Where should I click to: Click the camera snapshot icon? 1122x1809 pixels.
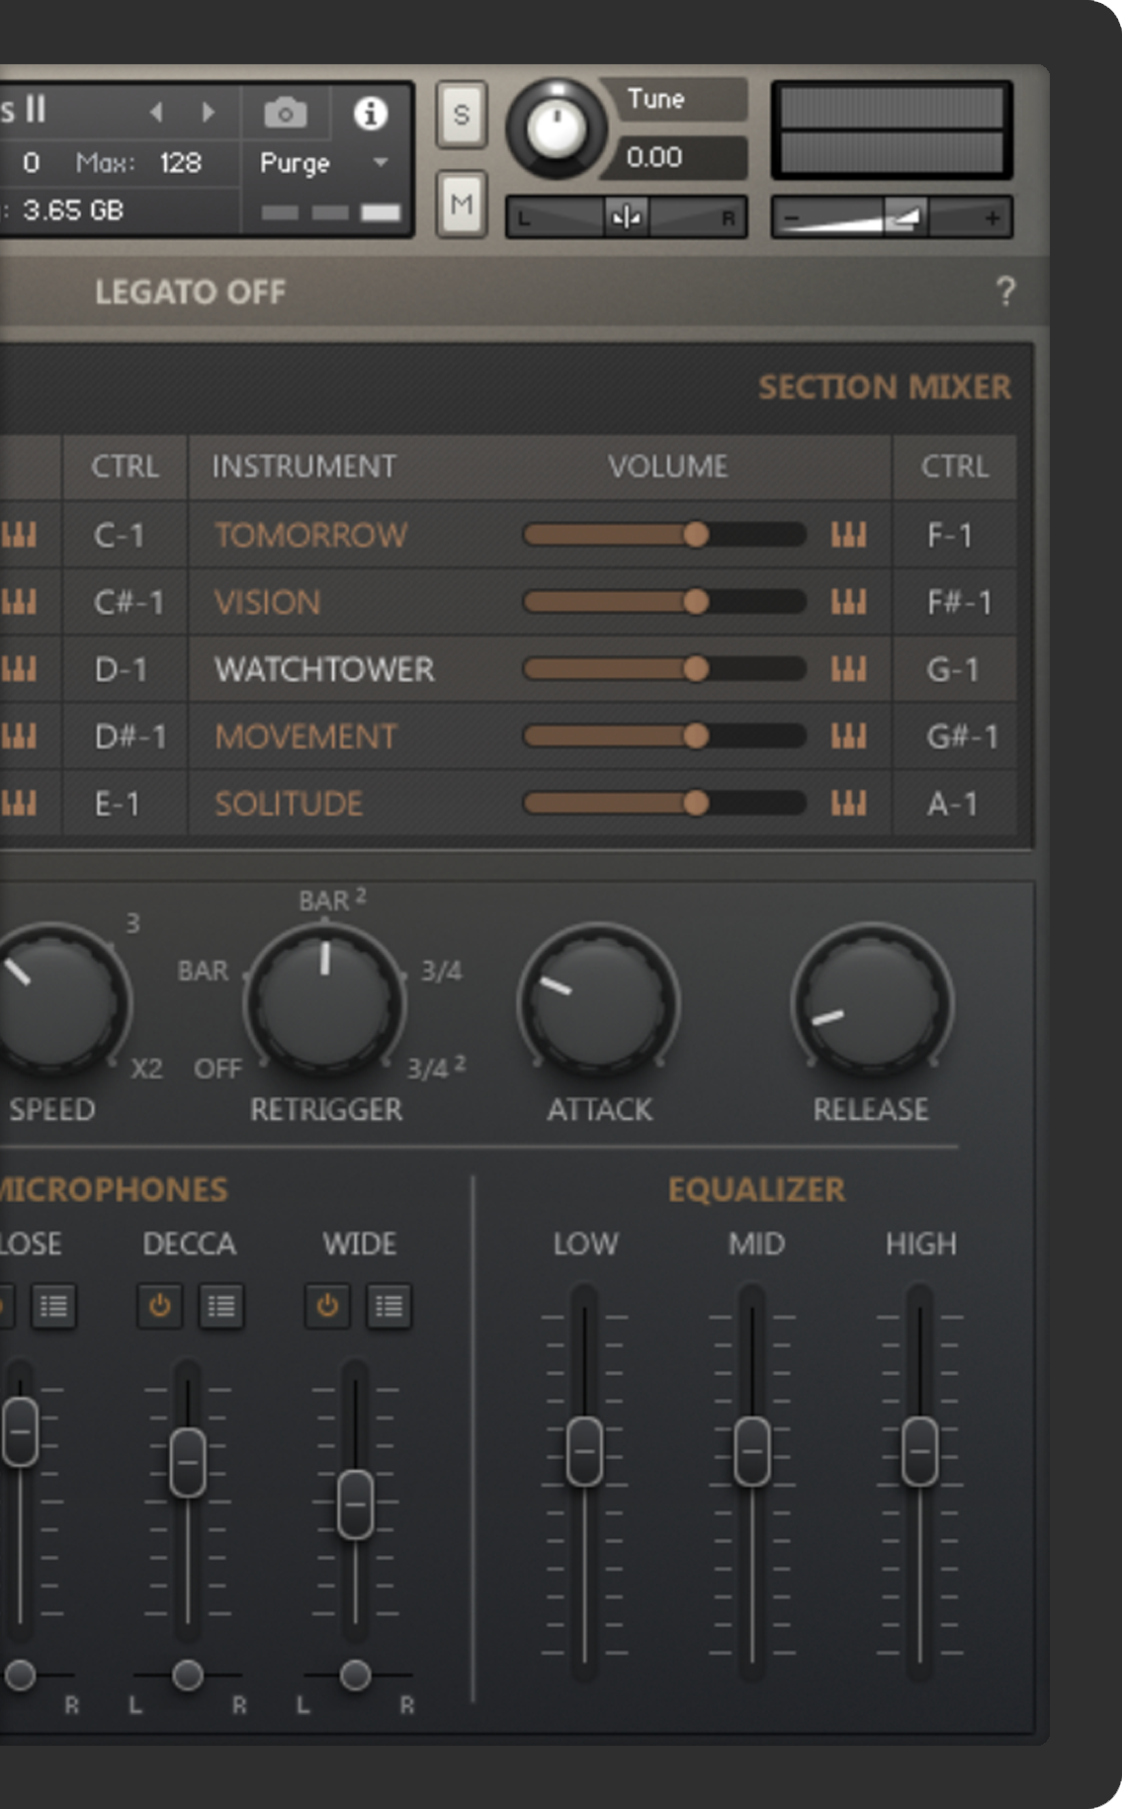[x=285, y=114]
